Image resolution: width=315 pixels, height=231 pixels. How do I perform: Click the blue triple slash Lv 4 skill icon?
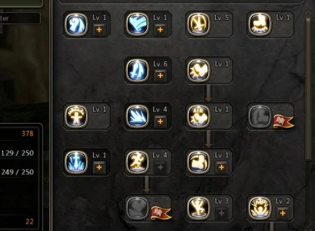click(137, 116)
